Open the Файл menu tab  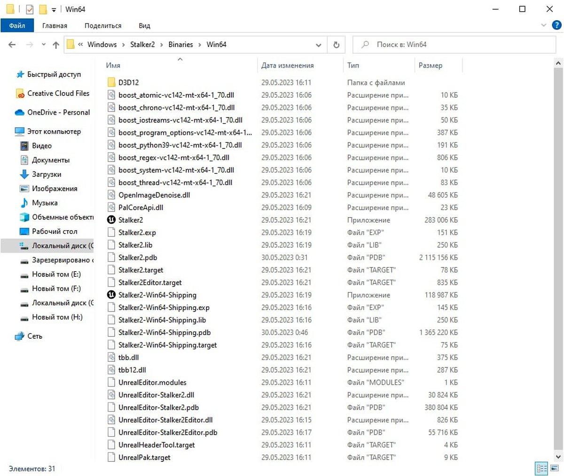coord(17,25)
